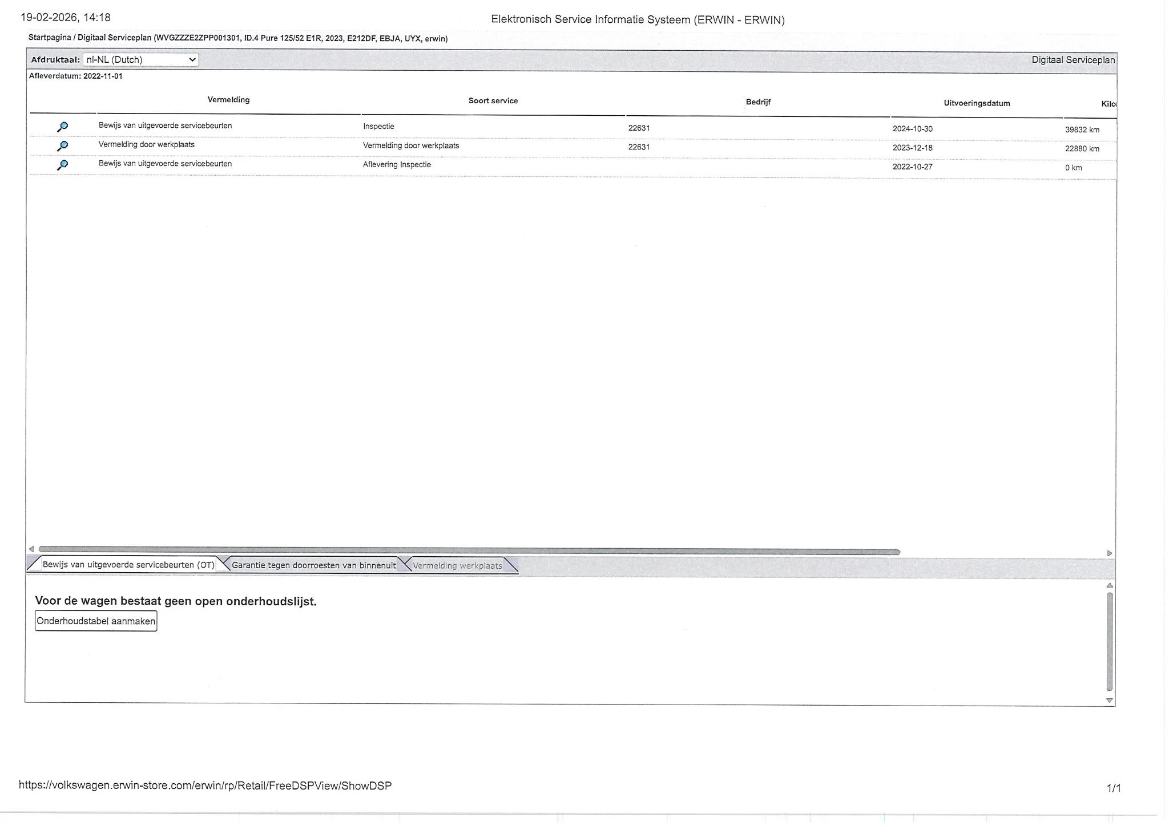Select Vermelding door werkplaats row text
Viewport: 1169px width, 826px height.
point(147,145)
